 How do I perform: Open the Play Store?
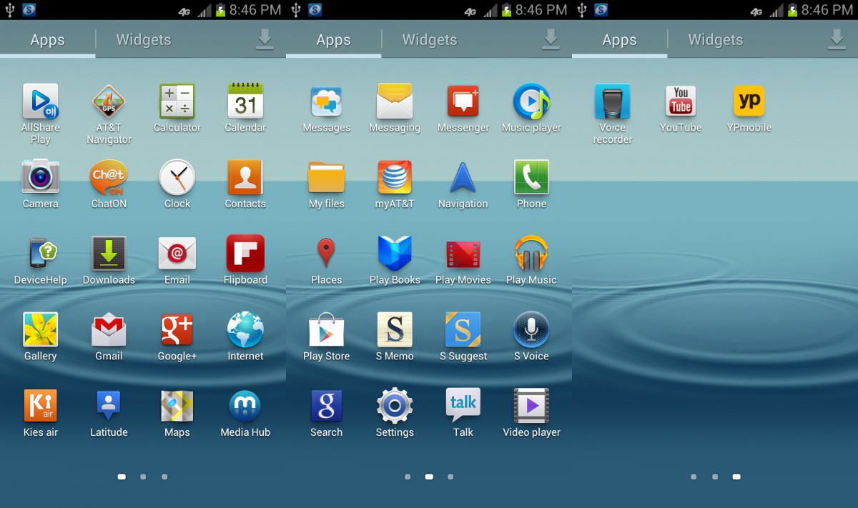pyautogui.click(x=327, y=329)
